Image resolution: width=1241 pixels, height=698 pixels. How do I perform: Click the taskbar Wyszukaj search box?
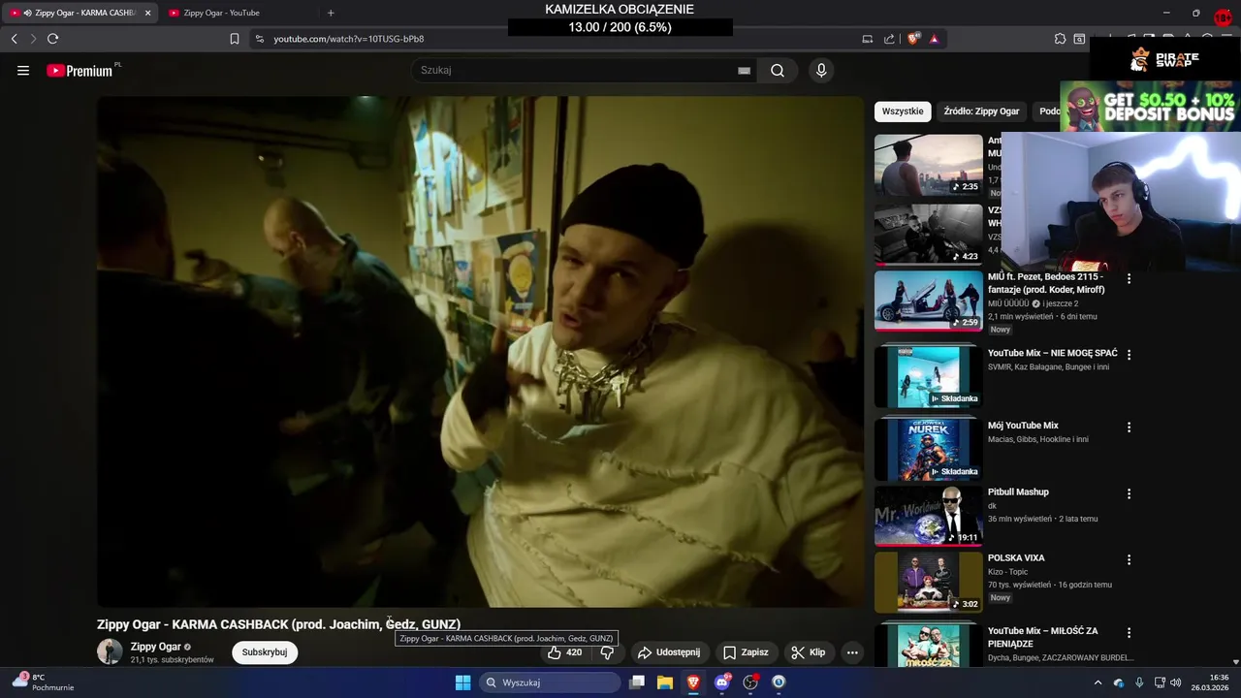pyautogui.click(x=550, y=682)
